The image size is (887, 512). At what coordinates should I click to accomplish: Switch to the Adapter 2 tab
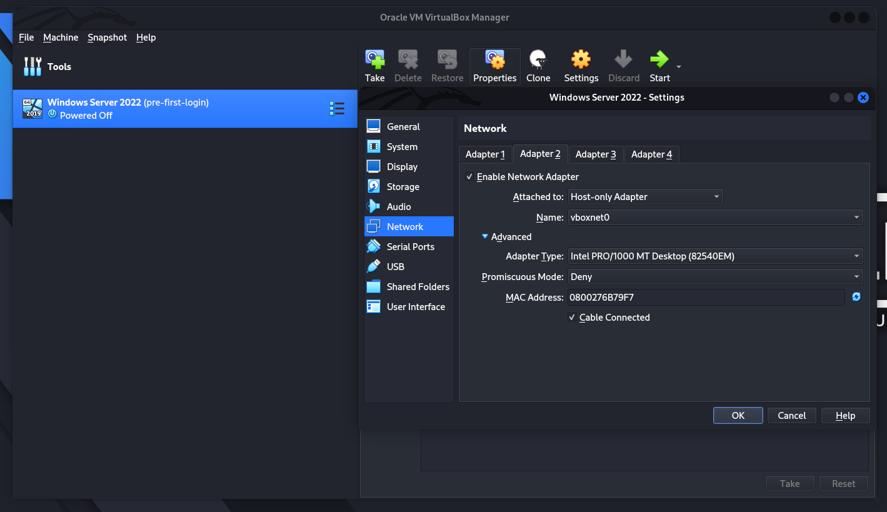point(540,154)
